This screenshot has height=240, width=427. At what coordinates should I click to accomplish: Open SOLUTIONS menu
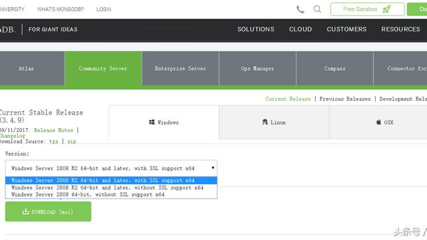pyautogui.click(x=256, y=29)
